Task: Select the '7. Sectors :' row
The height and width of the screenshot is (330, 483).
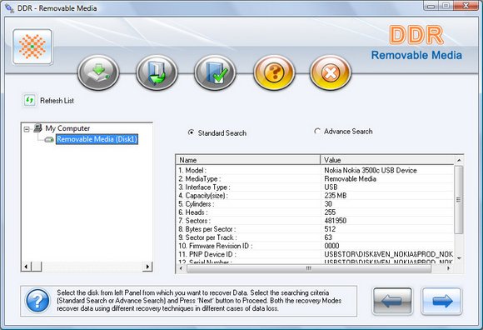Action: click(315, 221)
